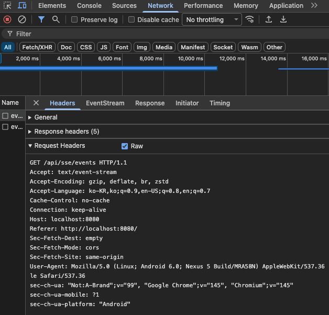This screenshot has width=329, height=315.
Task: Check the Disable cache option
Action: tap(131, 20)
